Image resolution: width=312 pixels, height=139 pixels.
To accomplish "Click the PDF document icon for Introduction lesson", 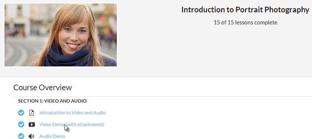I will coord(32,113).
